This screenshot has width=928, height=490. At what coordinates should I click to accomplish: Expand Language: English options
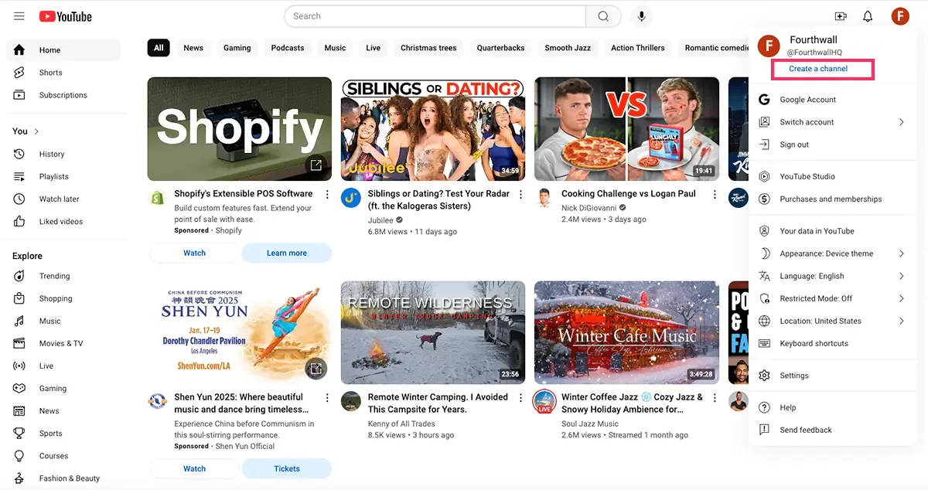point(901,276)
